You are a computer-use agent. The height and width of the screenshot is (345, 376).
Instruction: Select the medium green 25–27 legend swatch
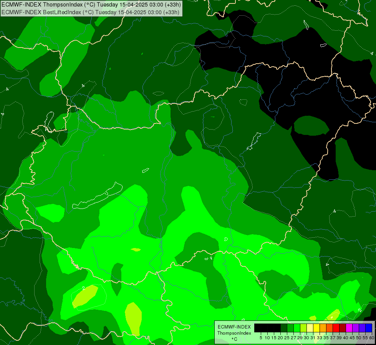(290, 328)
